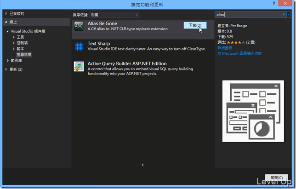The height and width of the screenshot is (189, 296).
Task: Select the 線上 category
Action: point(13,22)
